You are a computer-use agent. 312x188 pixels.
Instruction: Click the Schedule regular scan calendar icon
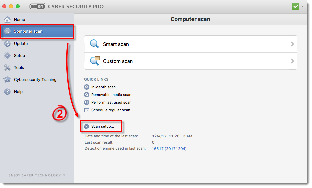[87, 110]
